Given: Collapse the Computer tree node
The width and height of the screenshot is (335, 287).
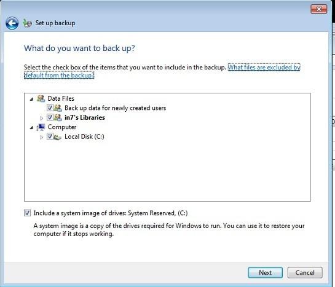Looking at the screenshot, I should 31,127.
